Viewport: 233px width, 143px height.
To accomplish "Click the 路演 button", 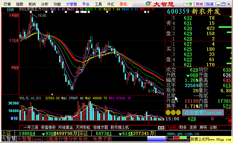I will 210,4.
